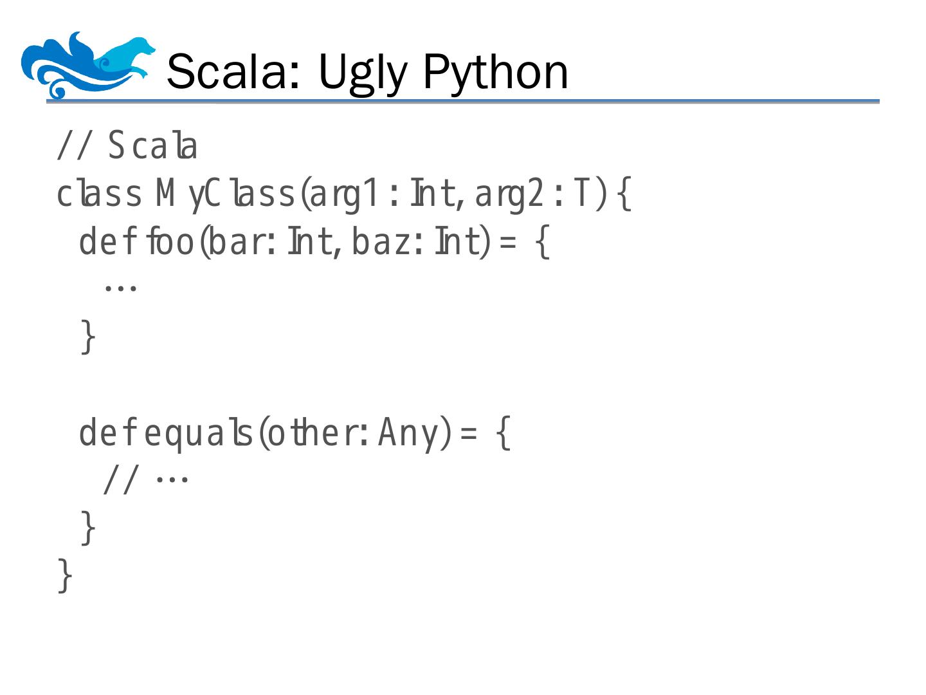
Task: Click the closing brace of the foo method
Action: tap(88, 337)
